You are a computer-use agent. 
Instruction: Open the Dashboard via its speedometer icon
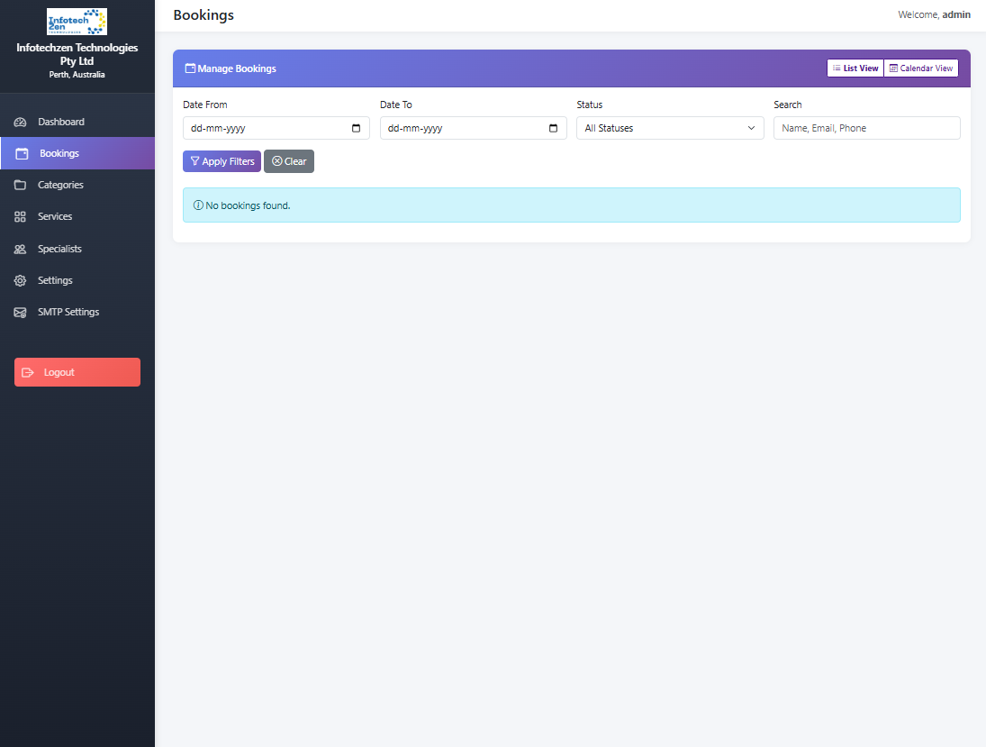click(19, 121)
